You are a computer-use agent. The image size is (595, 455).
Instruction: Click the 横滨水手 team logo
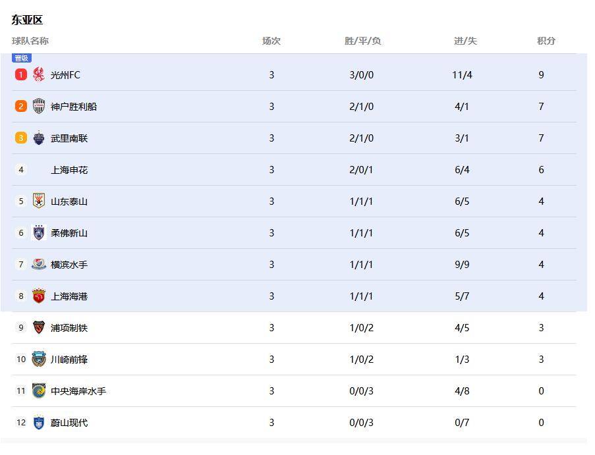(x=39, y=264)
